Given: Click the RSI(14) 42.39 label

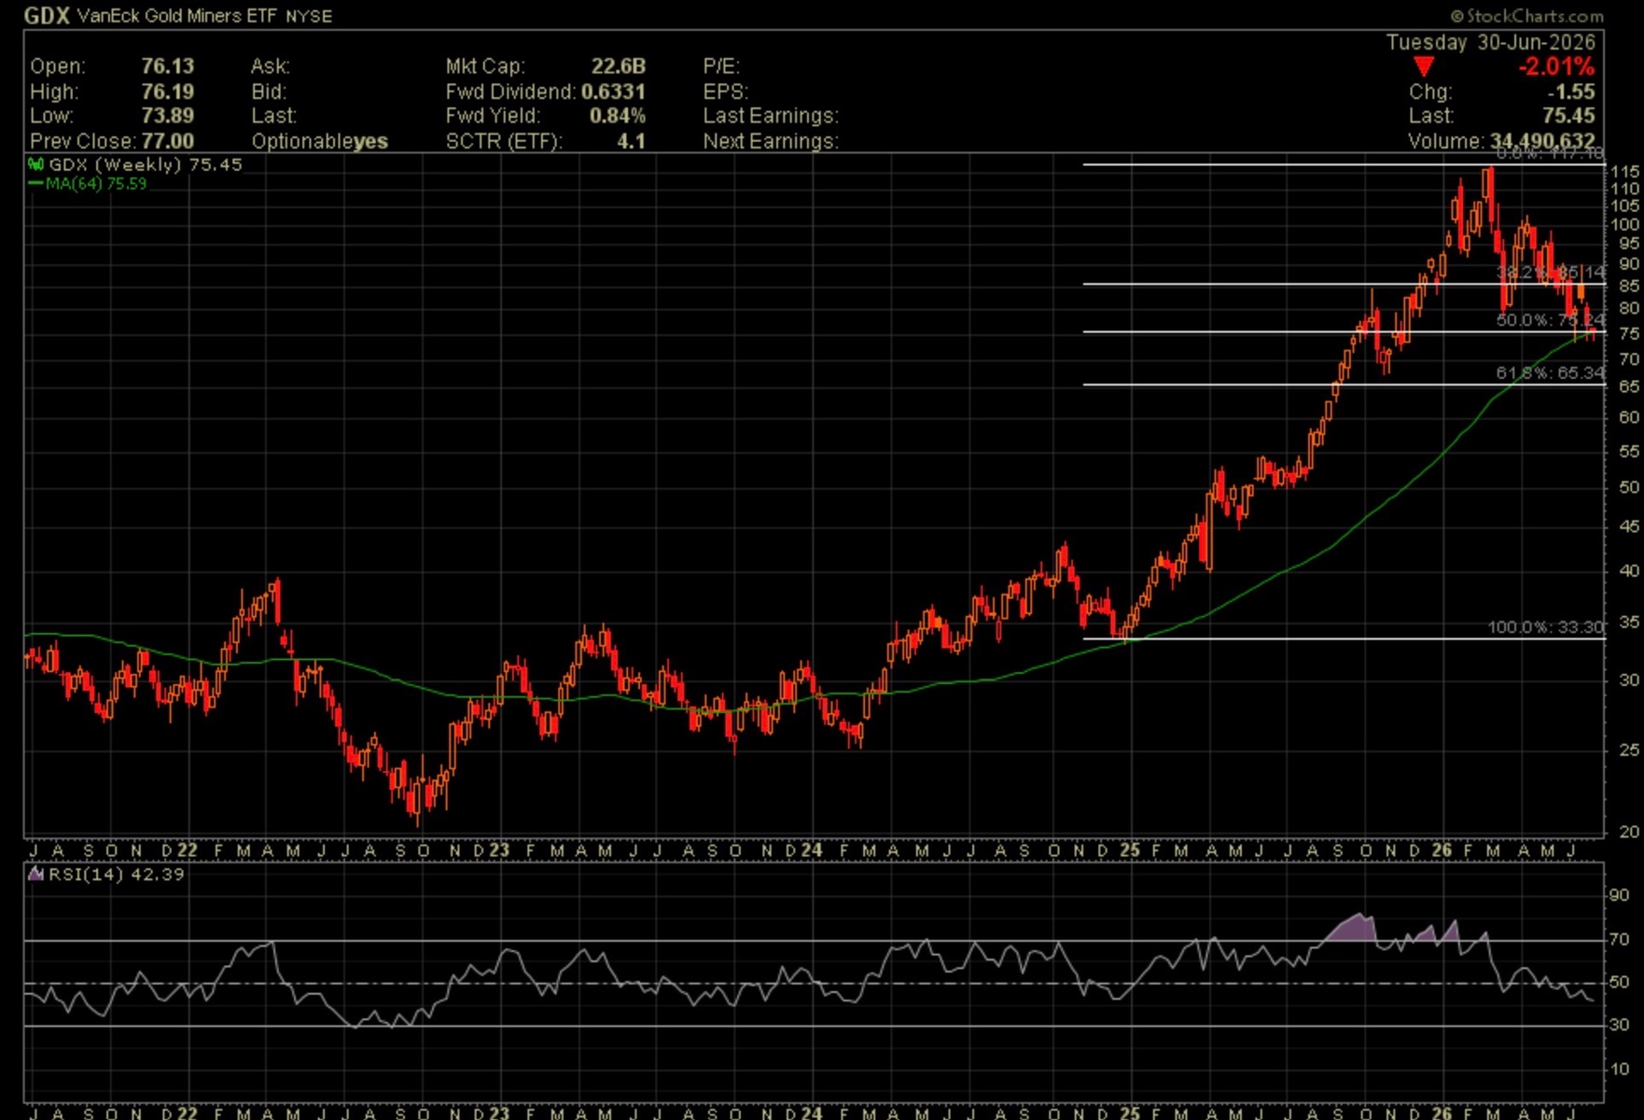Looking at the screenshot, I should click(117, 875).
